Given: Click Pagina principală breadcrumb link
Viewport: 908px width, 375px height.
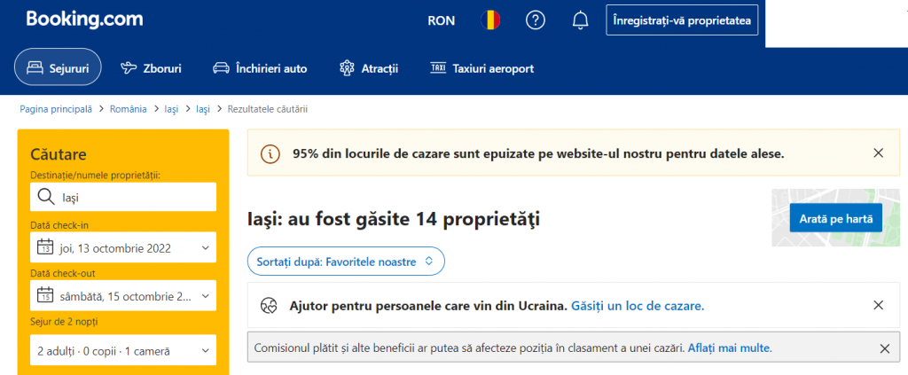Looking at the screenshot, I should (56, 109).
